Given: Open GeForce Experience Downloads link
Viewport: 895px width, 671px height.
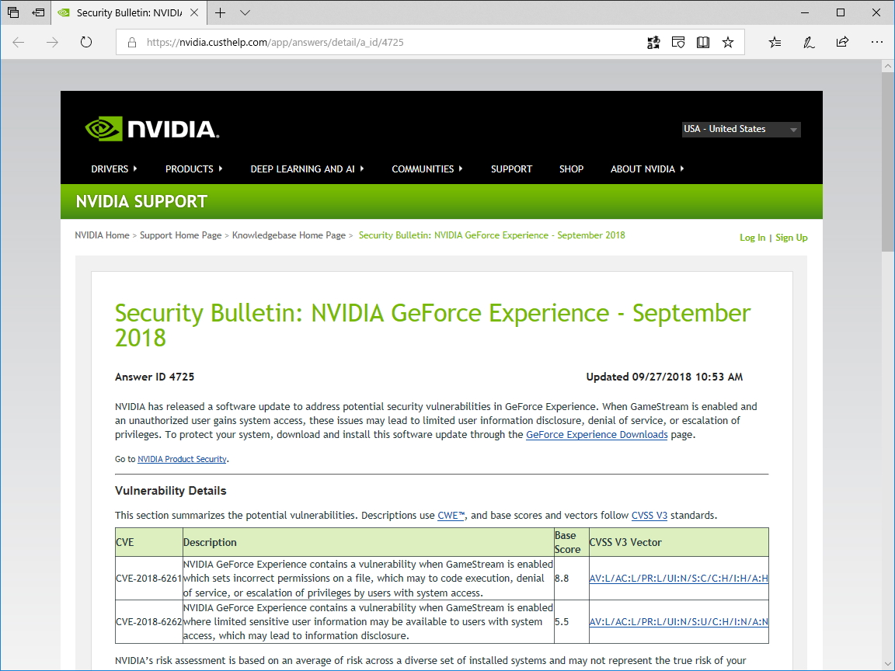Looking at the screenshot, I should pos(597,435).
